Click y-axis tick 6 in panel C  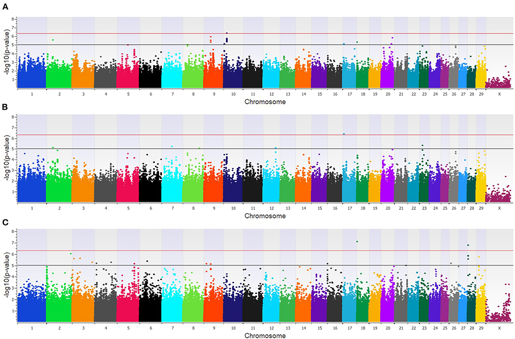pos(13,254)
